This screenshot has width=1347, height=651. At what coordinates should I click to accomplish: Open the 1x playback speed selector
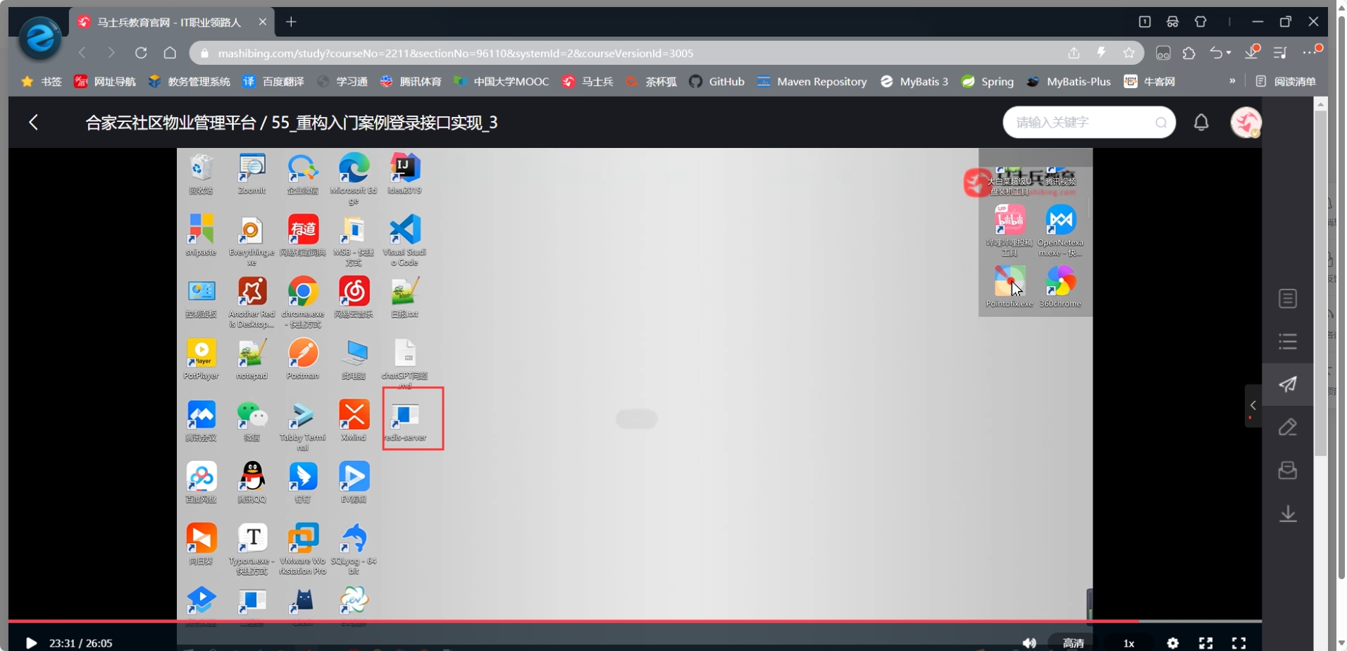[1129, 643]
